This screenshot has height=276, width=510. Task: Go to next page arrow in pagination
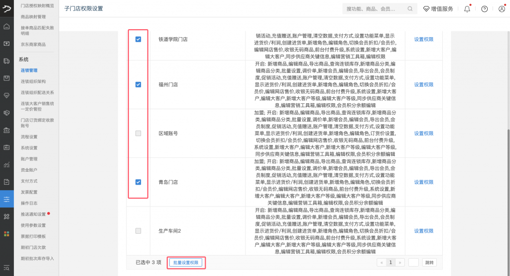(399, 262)
